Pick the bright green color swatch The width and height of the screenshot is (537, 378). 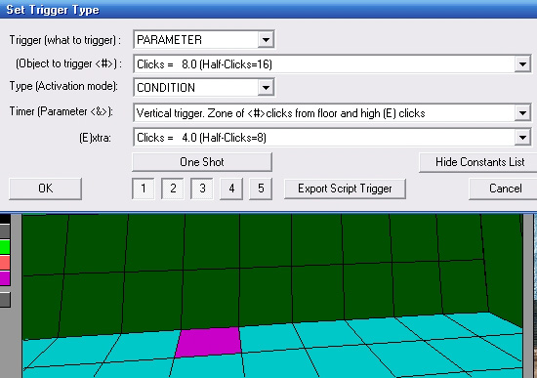point(5,247)
